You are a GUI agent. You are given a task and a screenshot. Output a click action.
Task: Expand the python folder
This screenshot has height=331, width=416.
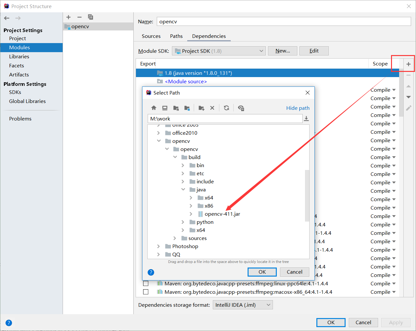pos(183,222)
